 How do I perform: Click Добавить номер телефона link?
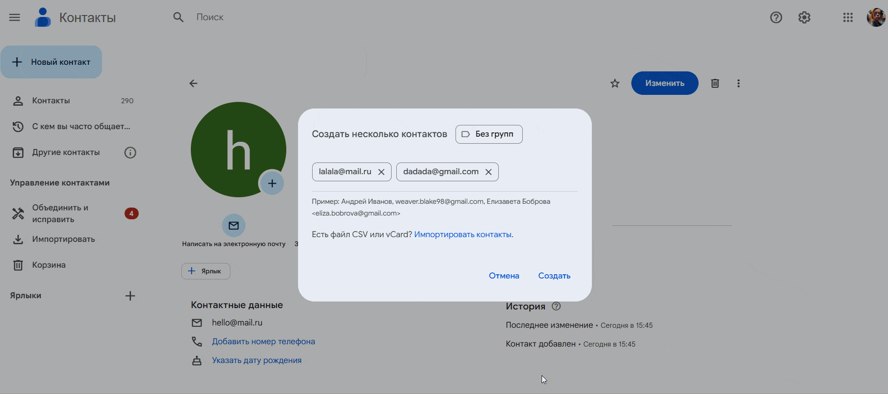(263, 341)
